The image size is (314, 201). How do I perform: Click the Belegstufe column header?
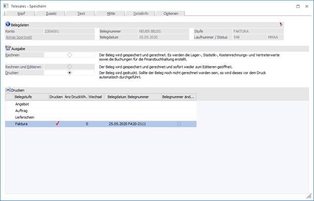[x=24, y=97]
